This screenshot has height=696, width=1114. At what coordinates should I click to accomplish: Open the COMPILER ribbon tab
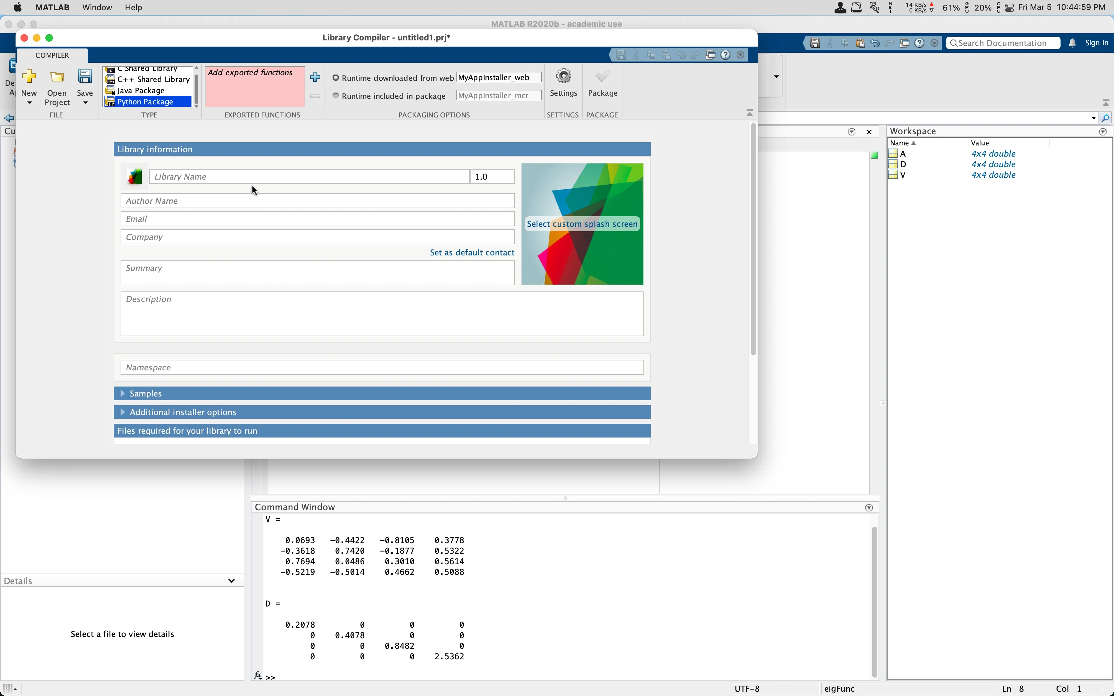point(52,54)
